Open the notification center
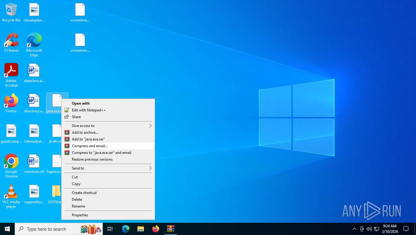This screenshot has height=235, width=416. 406,229
